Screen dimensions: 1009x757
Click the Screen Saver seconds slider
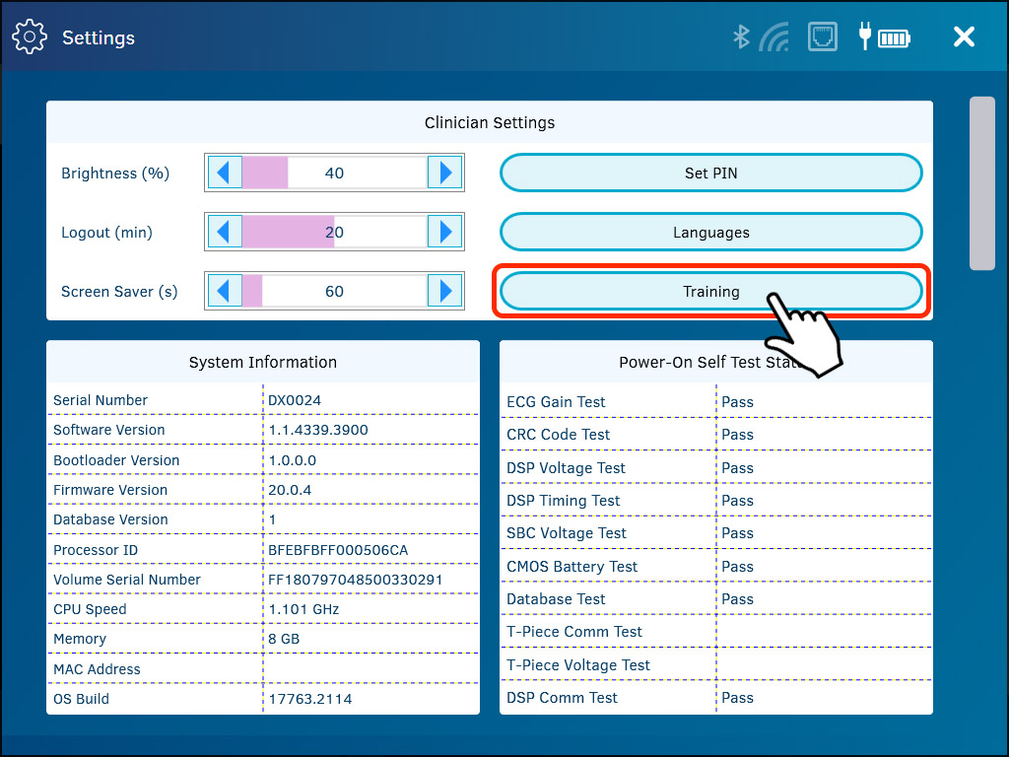coord(335,291)
